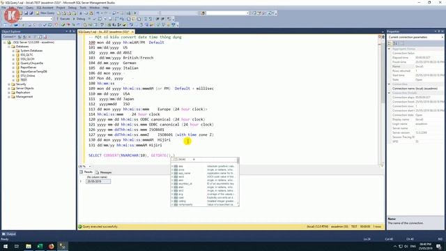Click the Save All toolbar icon
The height and width of the screenshot is (251, 446).
31,13
